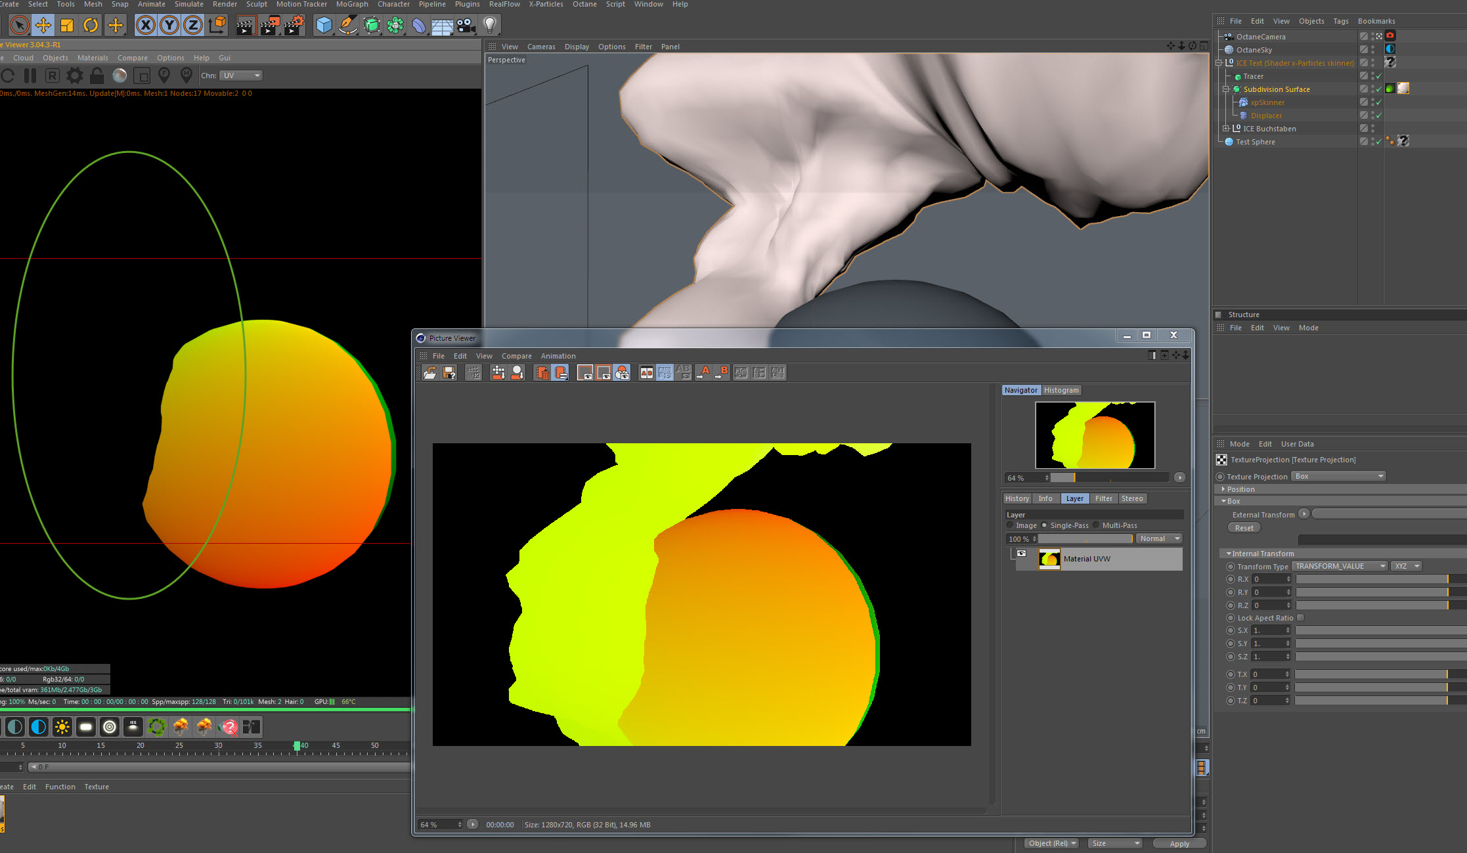Click Save Image icon in Picture Viewer

coord(449,373)
